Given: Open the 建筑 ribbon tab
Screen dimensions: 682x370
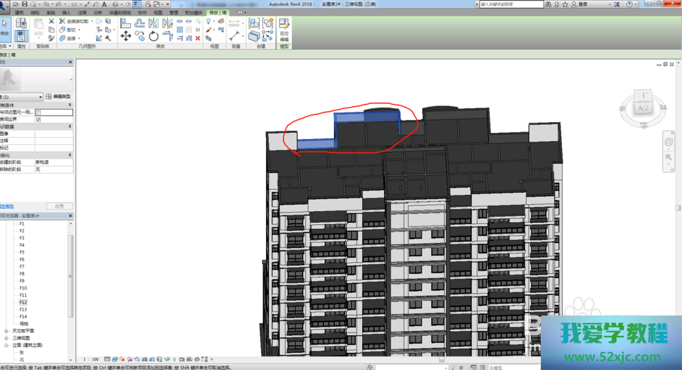Looking at the screenshot, I should pos(19,13).
